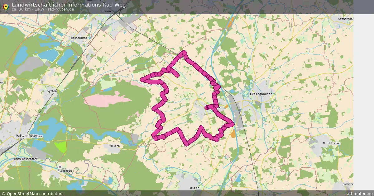
Task: Click the Olfen town label
Action: point(194,188)
